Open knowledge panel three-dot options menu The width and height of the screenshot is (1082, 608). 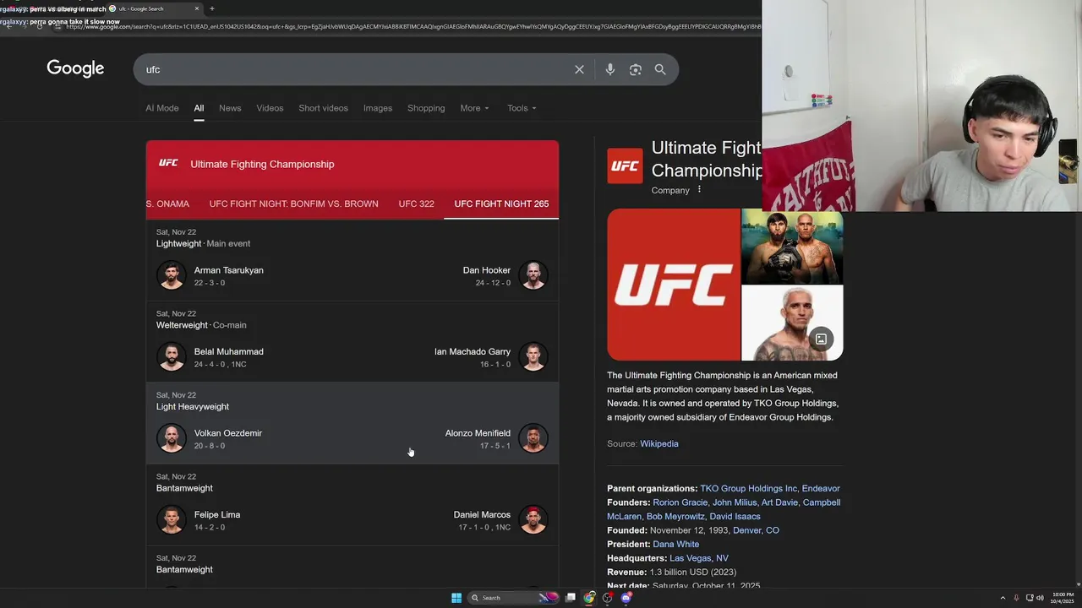point(699,190)
